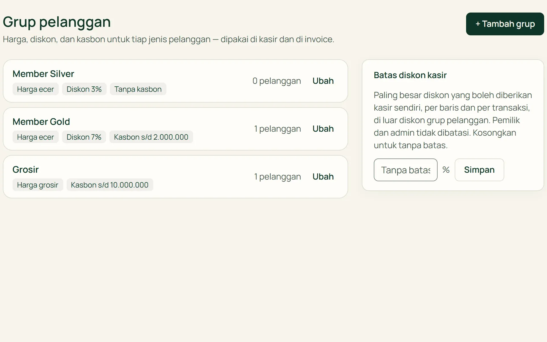Click the Member Silver group title
Screen dimensions: 547x342
point(43,74)
